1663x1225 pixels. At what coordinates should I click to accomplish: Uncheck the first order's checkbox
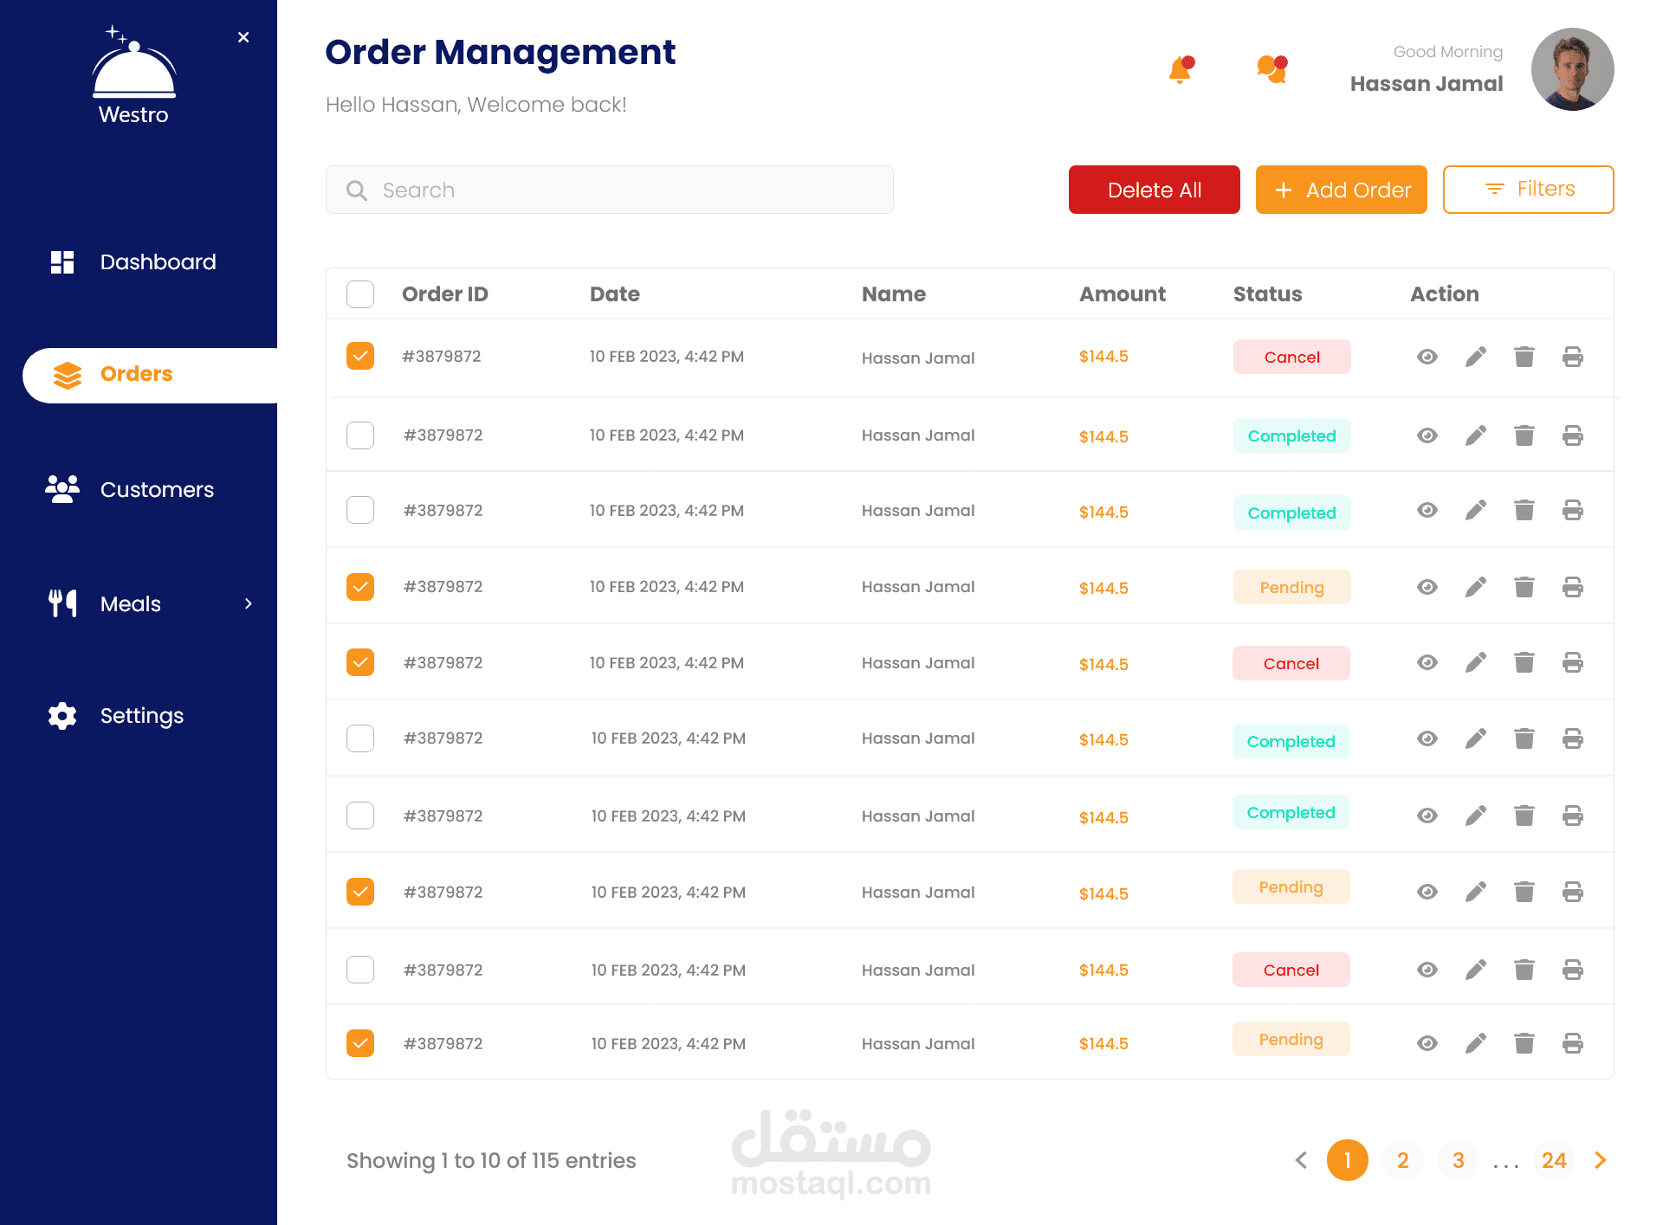pos(360,356)
